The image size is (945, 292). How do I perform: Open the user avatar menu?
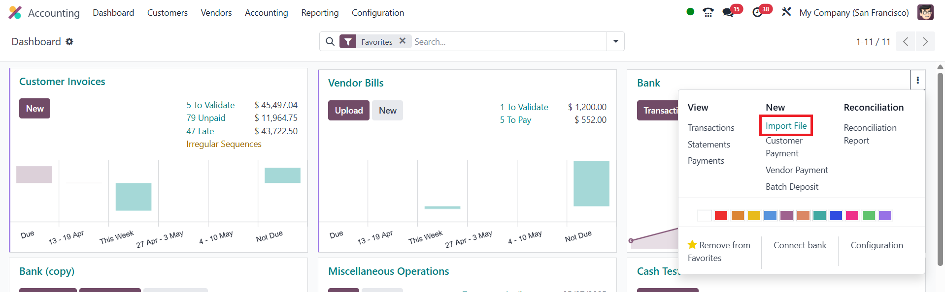pyautogui.click(x=925, y=12)
